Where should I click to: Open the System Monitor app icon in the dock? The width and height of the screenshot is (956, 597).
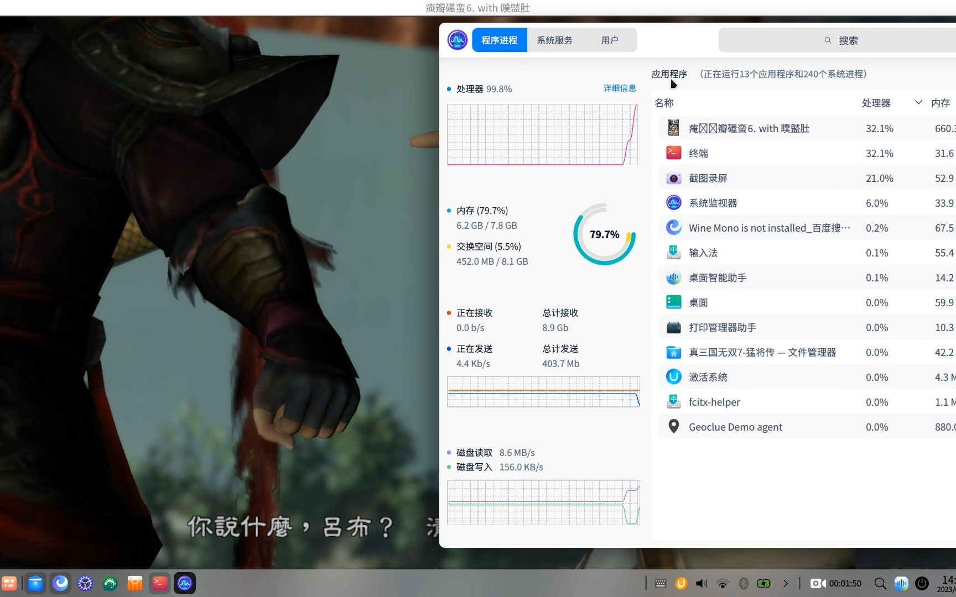[184, 583]
